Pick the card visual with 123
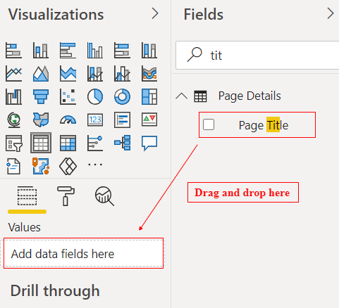339x308 pixels. tap(95, 120)
